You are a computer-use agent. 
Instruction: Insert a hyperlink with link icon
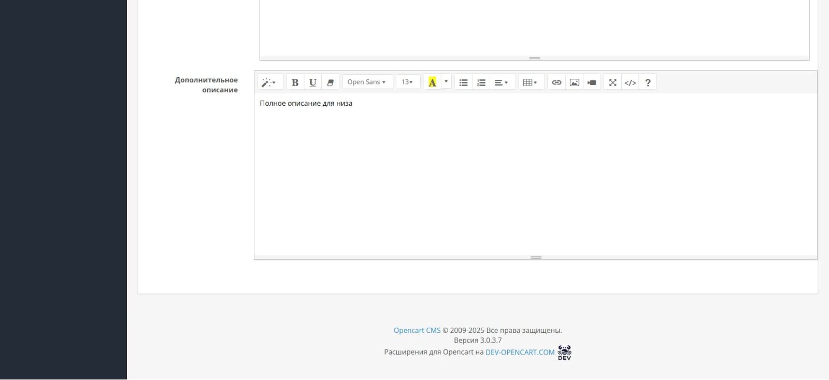click(556, 82)
